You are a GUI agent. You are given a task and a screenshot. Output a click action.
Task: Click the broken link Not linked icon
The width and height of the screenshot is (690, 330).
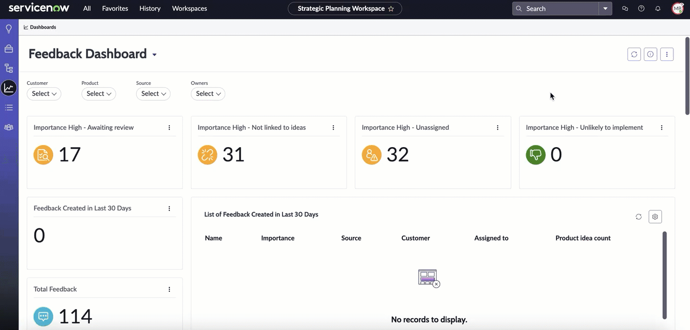207,155
